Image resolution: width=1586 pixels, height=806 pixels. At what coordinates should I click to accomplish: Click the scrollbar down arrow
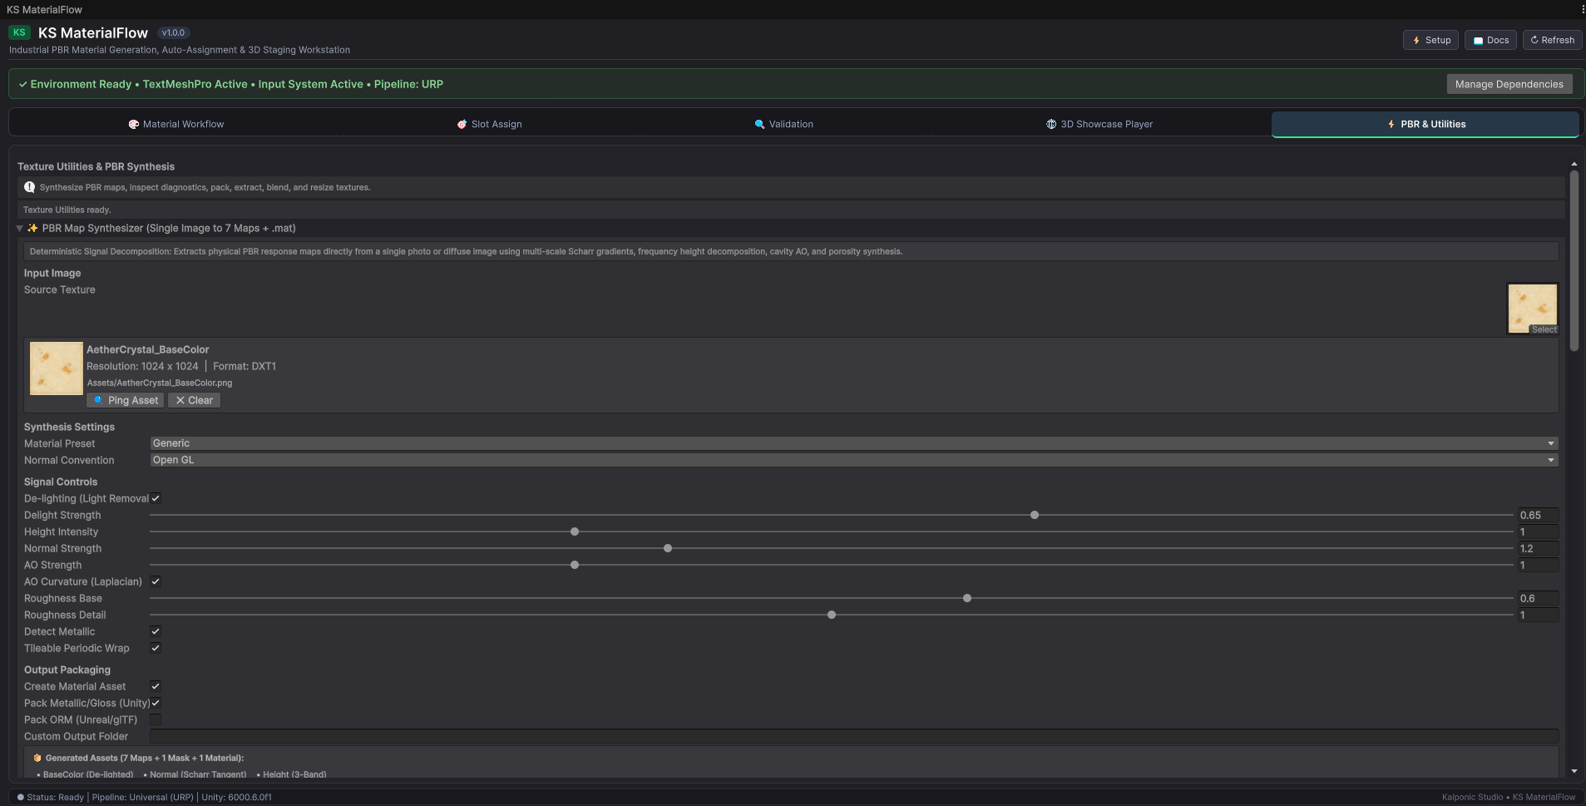pyautogui.click(x=1574, y=771)
